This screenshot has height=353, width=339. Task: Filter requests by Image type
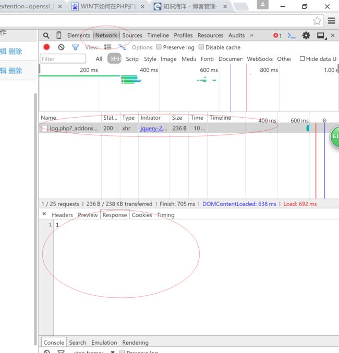pyautogui.click(x=168, y=59)
